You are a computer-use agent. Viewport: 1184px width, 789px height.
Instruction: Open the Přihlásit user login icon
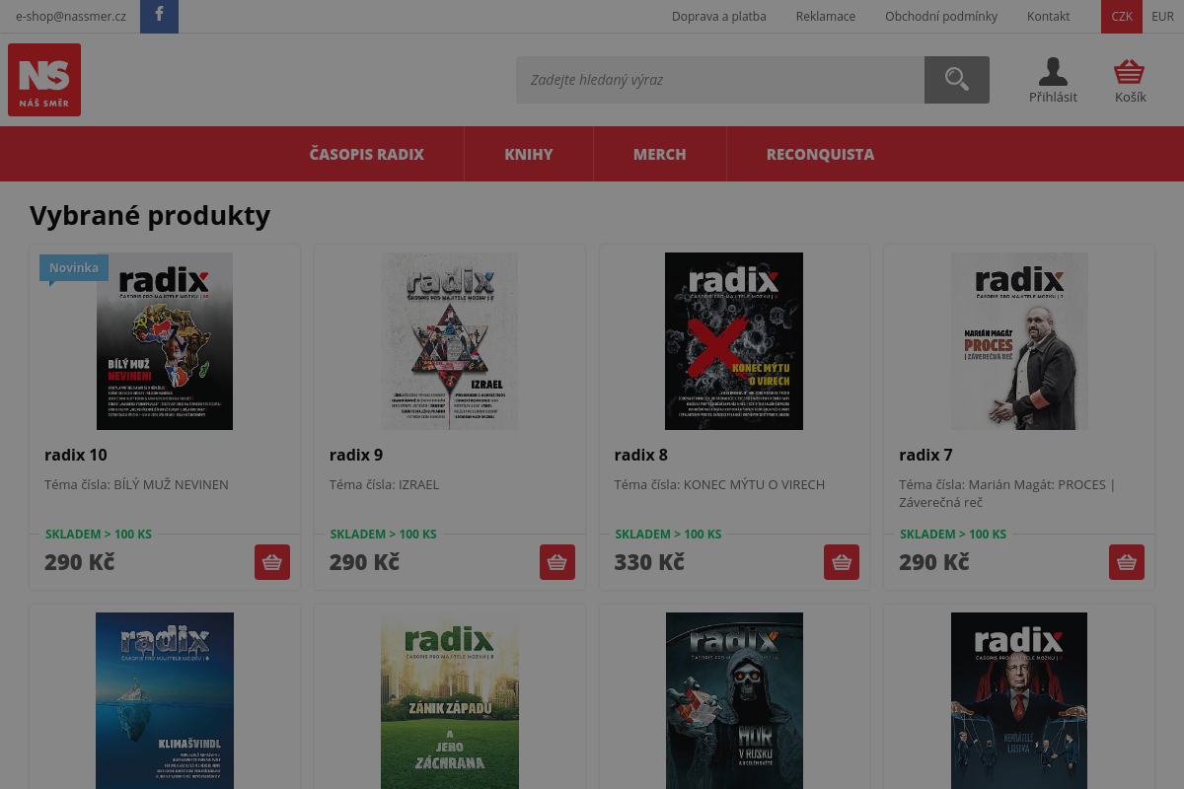1053,80
